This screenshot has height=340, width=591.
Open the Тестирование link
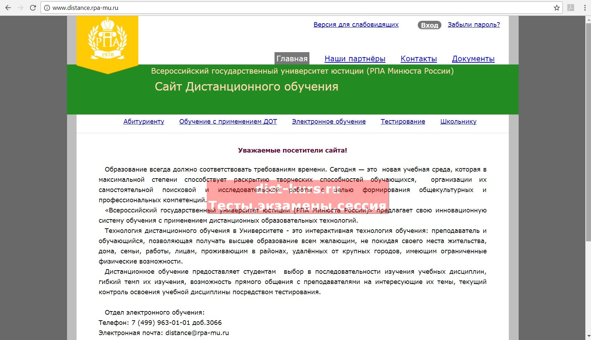(403, 122)
